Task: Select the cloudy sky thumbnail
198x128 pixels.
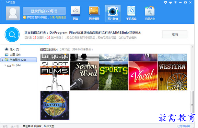Action: click(x=113, y=57)
